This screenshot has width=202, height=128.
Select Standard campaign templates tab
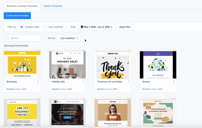[x=22, y=6]
